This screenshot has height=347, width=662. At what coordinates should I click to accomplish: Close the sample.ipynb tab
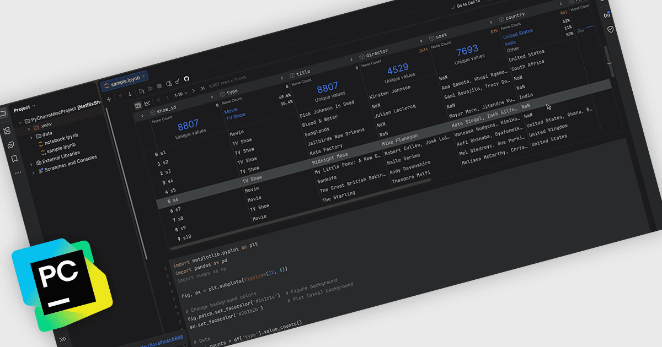pyautogui.click(x=143, y=77)
